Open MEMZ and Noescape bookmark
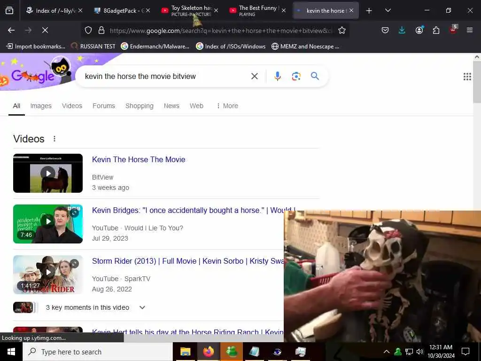Screen dimensions: 481x361 coord(305,47)
